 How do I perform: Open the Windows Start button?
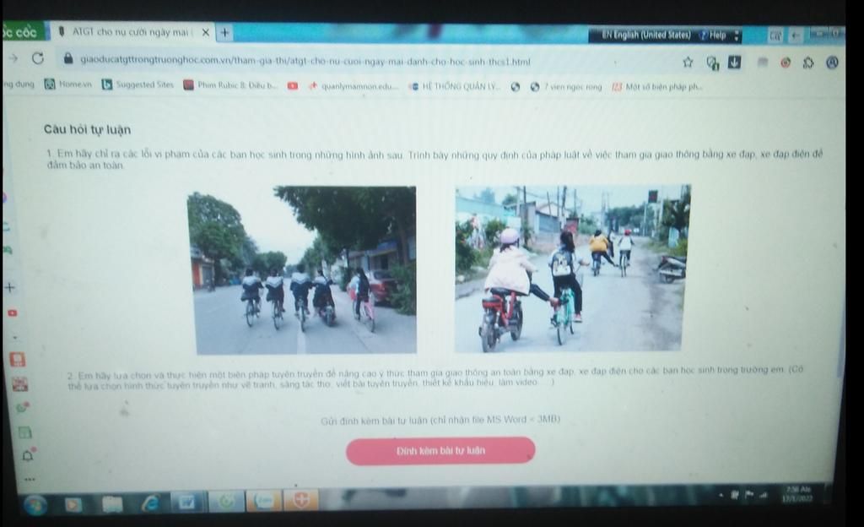click(35, 504)
